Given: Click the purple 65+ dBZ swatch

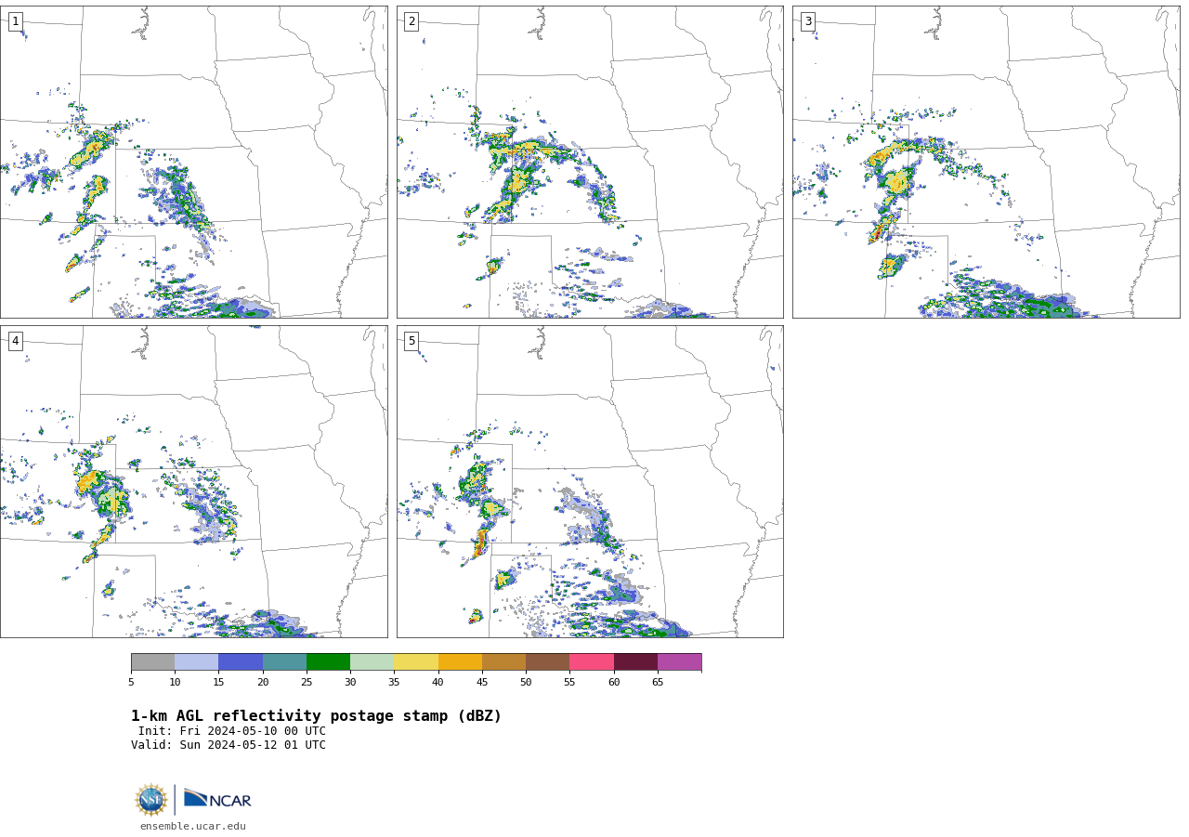Looking at the screenshot, I should 680,662.
